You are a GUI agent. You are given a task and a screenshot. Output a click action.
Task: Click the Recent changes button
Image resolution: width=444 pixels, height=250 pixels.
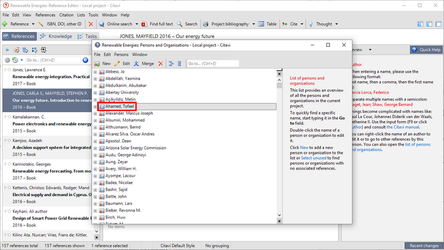[x=424, y=246]
